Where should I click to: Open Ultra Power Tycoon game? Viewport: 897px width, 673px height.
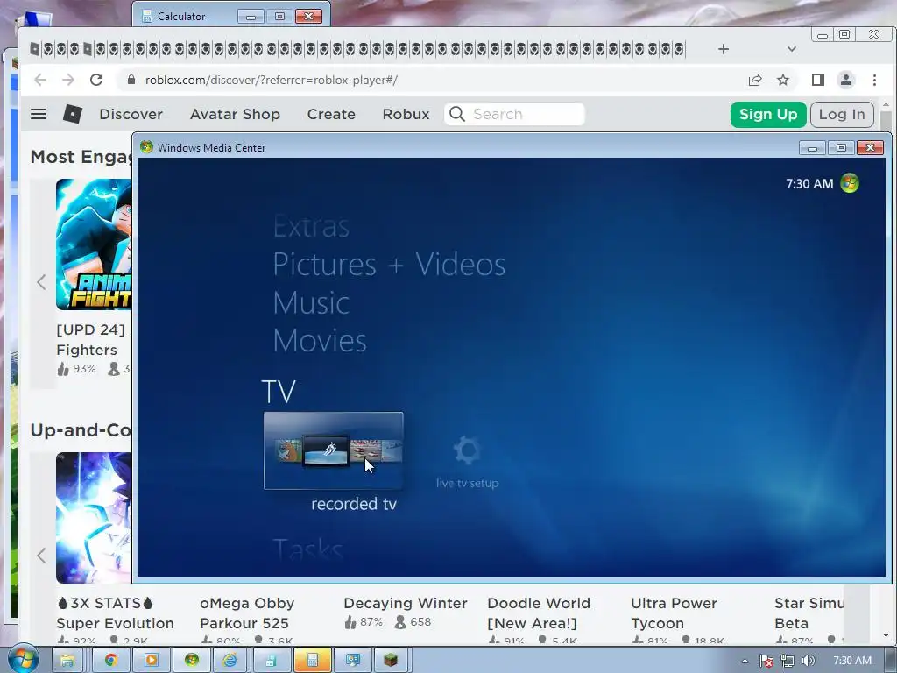click(674, 613)
